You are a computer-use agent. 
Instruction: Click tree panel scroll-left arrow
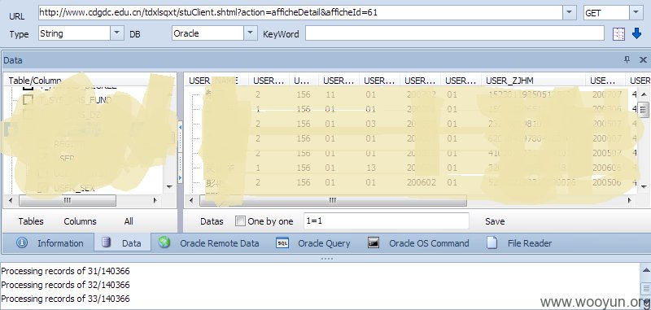[x=11, y=201]
